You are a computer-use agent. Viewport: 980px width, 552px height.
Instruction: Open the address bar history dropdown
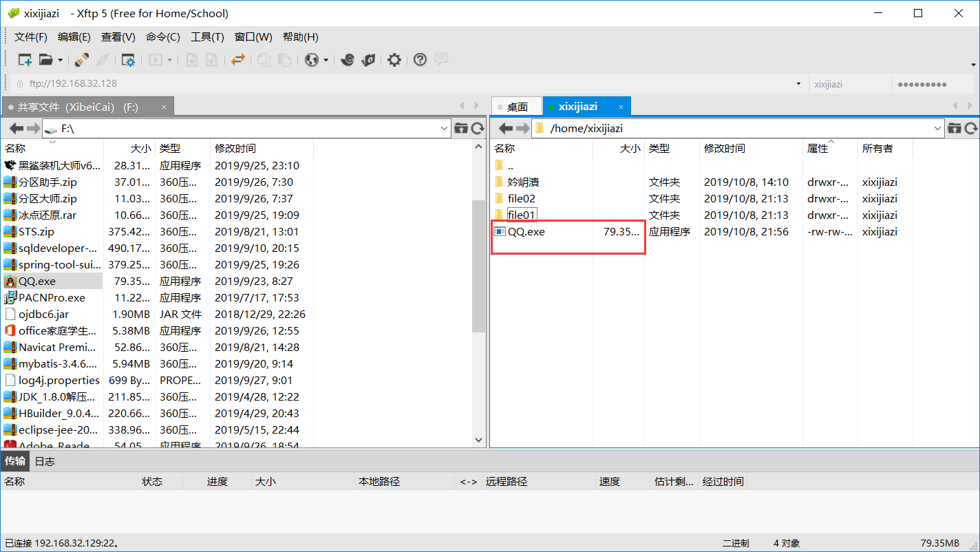click(798, 84)
